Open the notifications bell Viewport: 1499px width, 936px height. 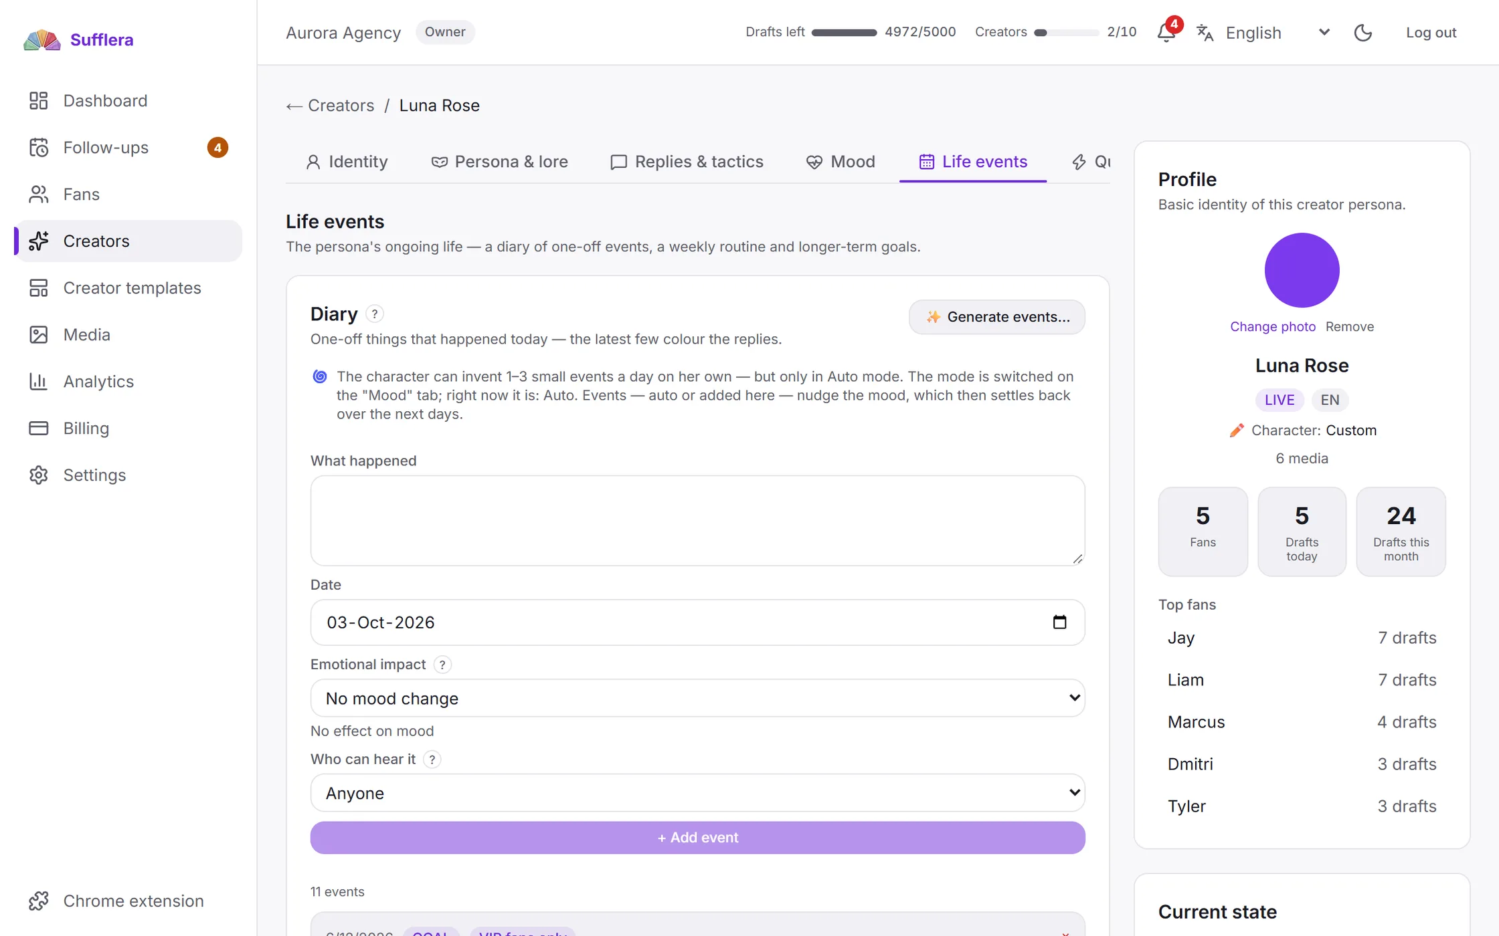[1166, 32]
